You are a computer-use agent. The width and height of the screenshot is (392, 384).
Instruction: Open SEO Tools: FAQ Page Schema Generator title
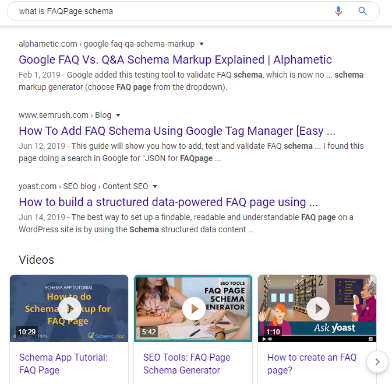pos(187,364)
